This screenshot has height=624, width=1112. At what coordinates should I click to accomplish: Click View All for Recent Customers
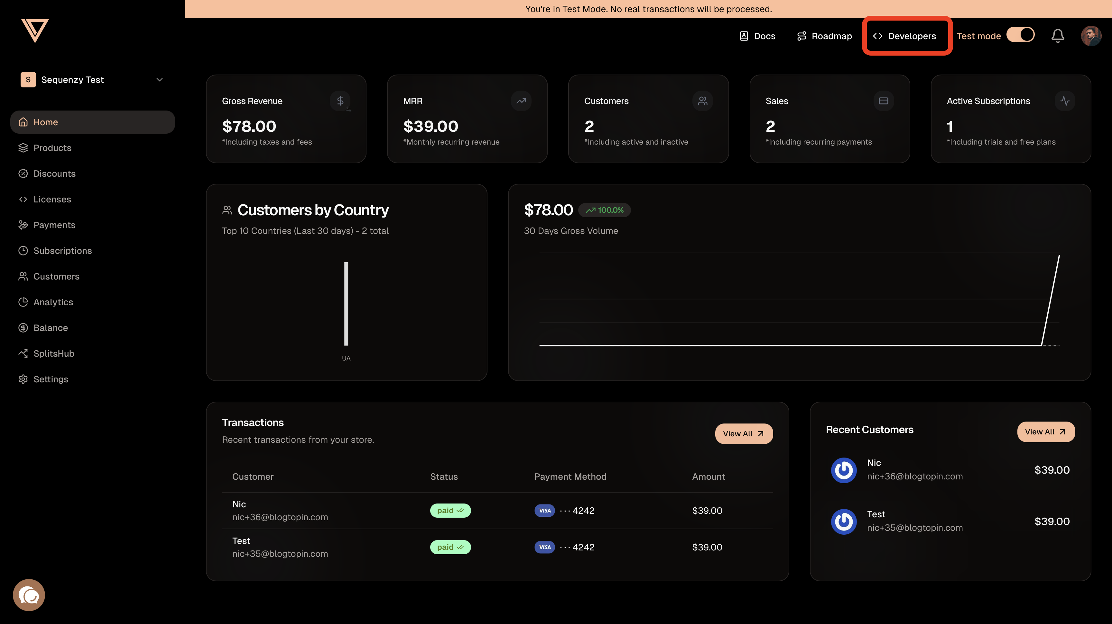1045,432
